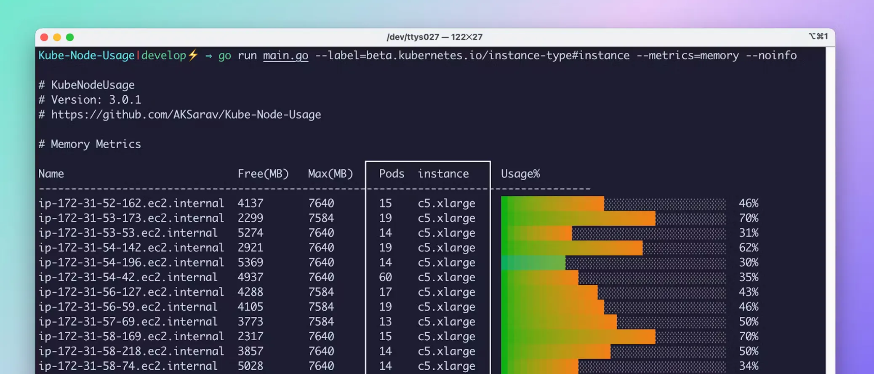Screen dimensions: 874x374
Task: Click free memory value 5369
Action: pos(250,262)
